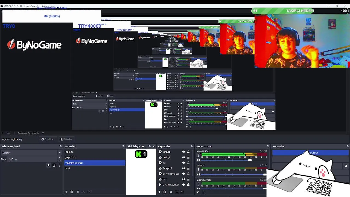
Task: Hide the Ortam Kaynağı source
Action: [183, 185]
